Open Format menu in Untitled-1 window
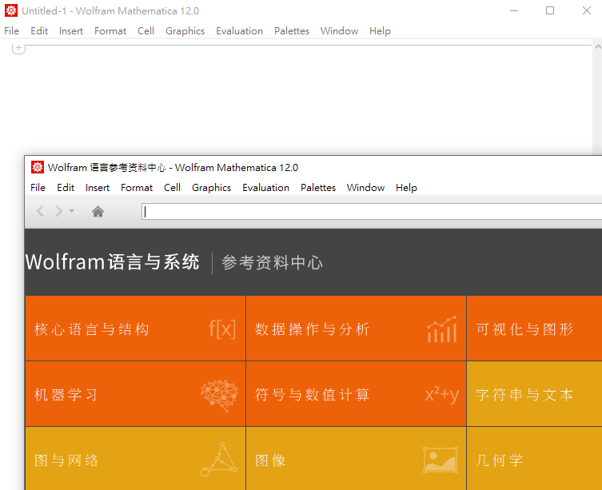This screenshot has height=490, width=602. pos(110,31)
